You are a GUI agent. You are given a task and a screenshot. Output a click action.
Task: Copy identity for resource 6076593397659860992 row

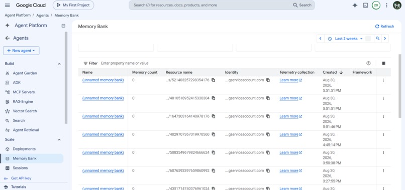[x=268, y=170]
